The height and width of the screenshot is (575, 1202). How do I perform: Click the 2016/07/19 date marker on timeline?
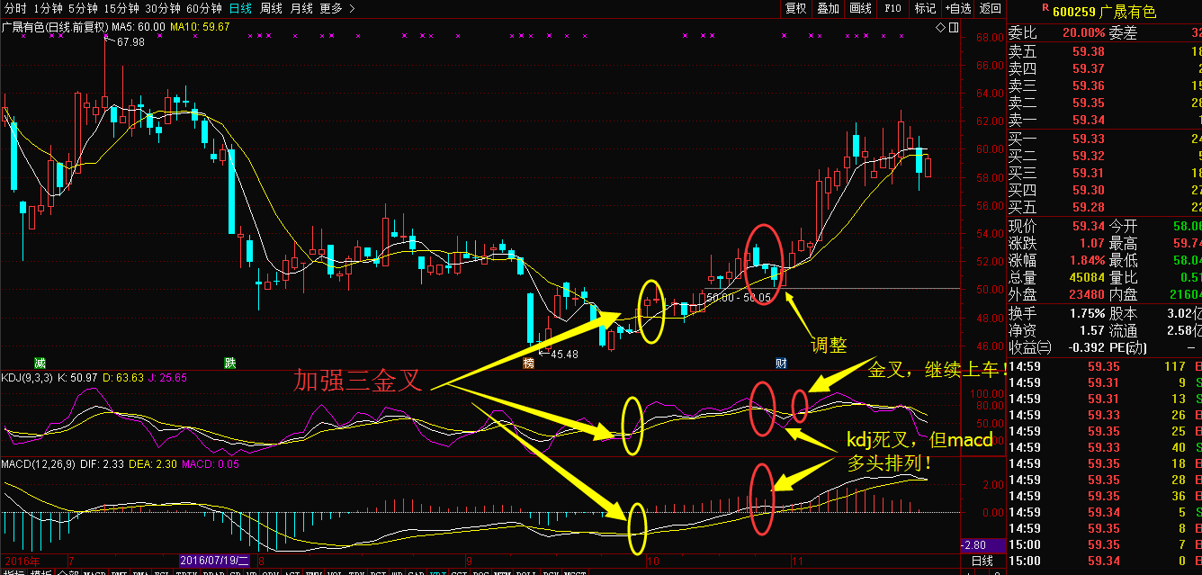(x=216, y=560)
